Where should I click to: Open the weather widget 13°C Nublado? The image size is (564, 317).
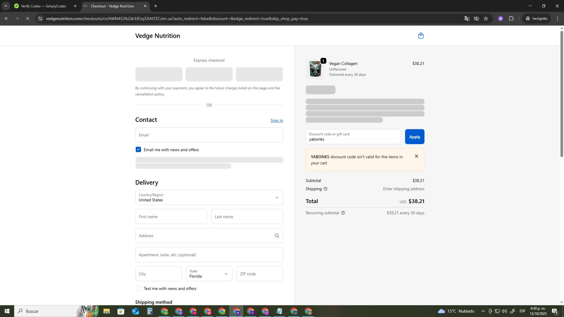click(x=456, y=311)
